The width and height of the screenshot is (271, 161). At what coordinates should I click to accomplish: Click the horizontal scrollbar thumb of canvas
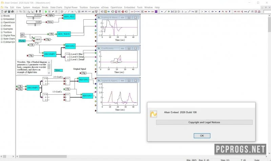(43, 156)
